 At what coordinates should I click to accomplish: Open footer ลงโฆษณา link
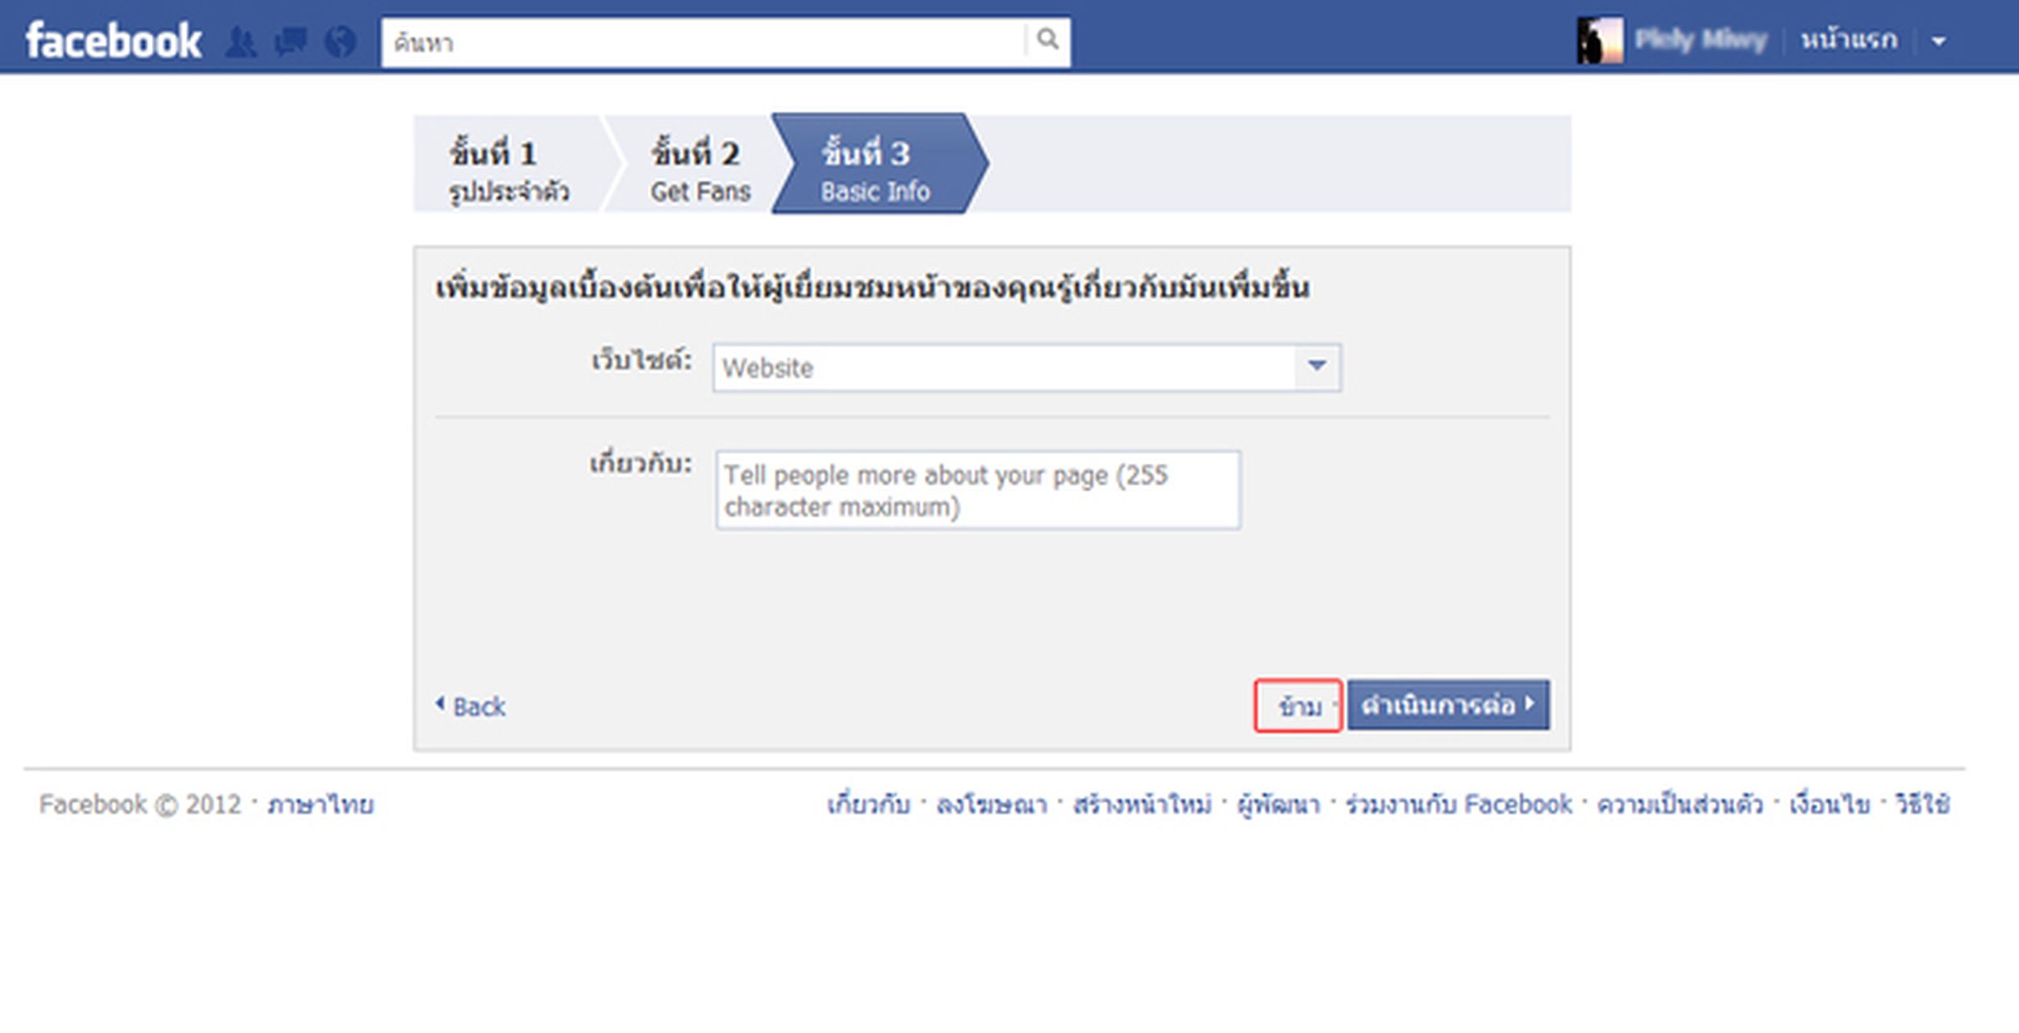(x=991, y=804)
